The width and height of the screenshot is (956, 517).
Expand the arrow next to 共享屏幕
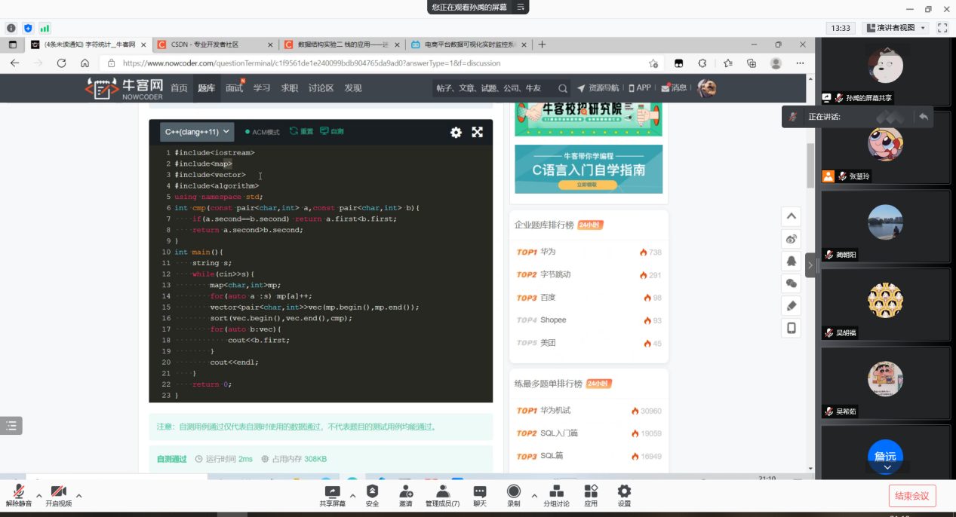353,494
